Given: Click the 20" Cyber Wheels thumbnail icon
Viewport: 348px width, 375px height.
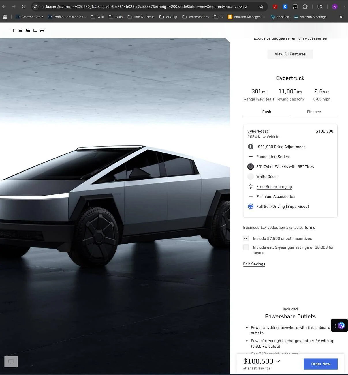Looking at the screenshot, I should pos(251,166).
